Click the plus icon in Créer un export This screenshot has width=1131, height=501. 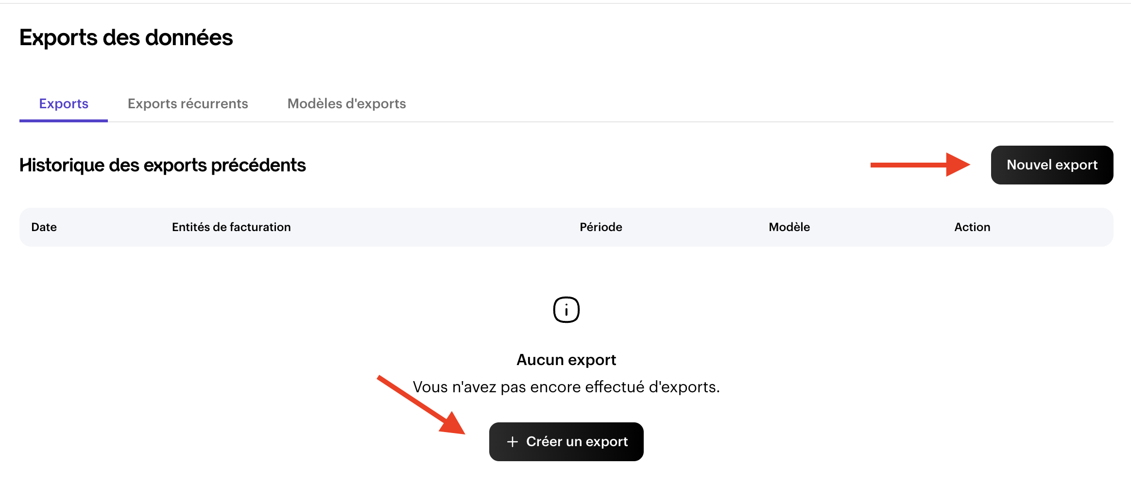coord(512,442)
